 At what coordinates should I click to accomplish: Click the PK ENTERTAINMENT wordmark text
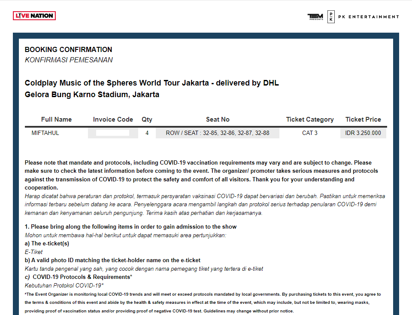pos(368,17)
